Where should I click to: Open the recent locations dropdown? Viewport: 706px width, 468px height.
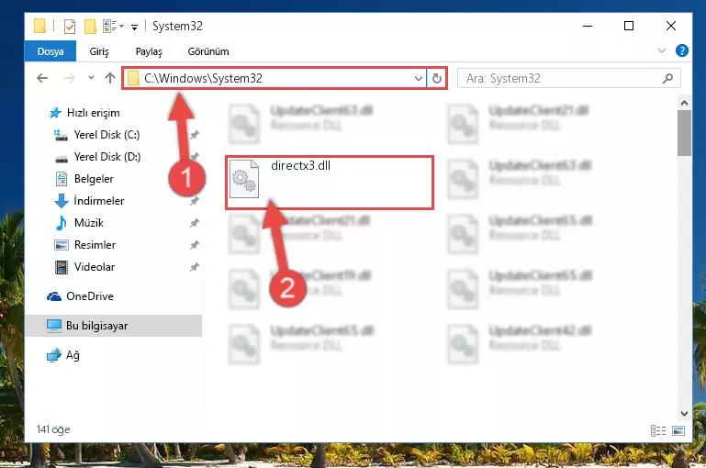tap(91, 78)
